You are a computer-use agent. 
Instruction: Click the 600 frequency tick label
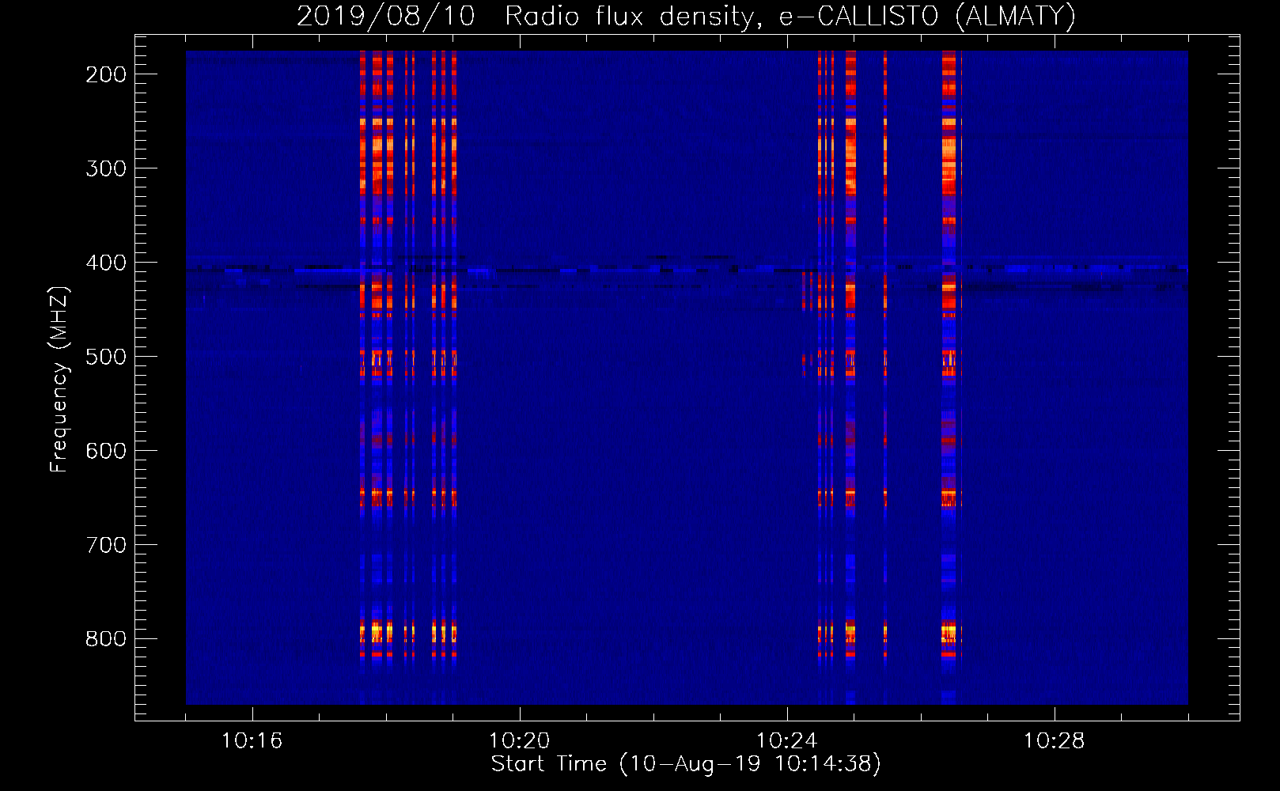[x=106, y=451]
